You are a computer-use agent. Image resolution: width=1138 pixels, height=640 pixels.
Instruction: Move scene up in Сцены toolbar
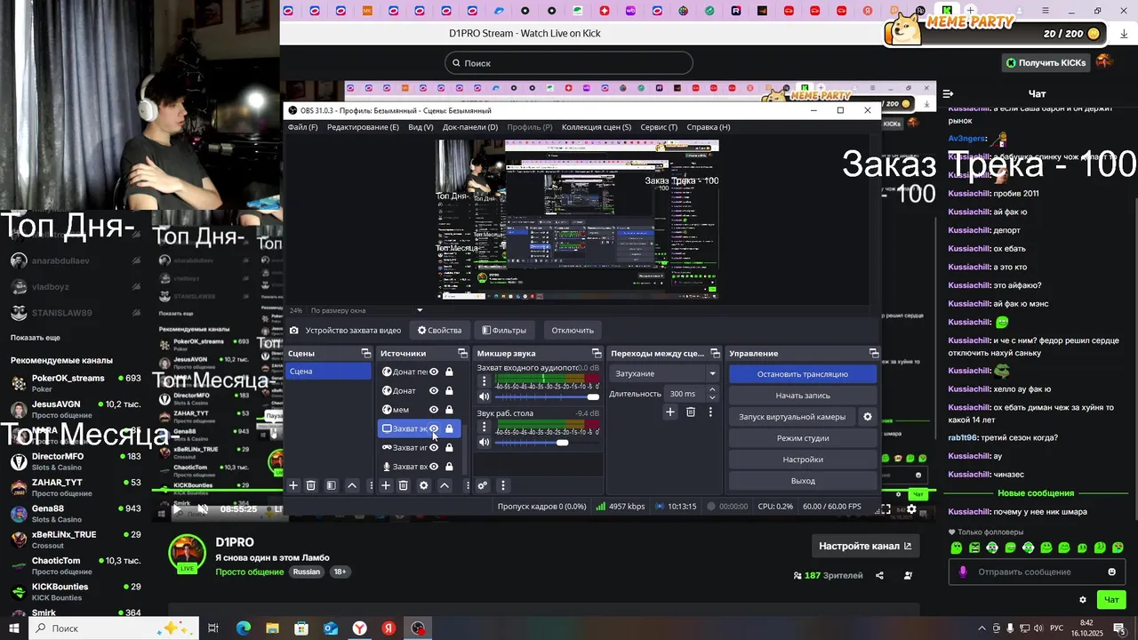coord(352,485)
